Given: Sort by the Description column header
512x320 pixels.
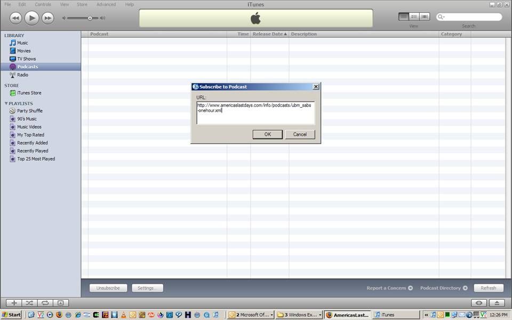Looking at the screenshot, I should (364, 34).
